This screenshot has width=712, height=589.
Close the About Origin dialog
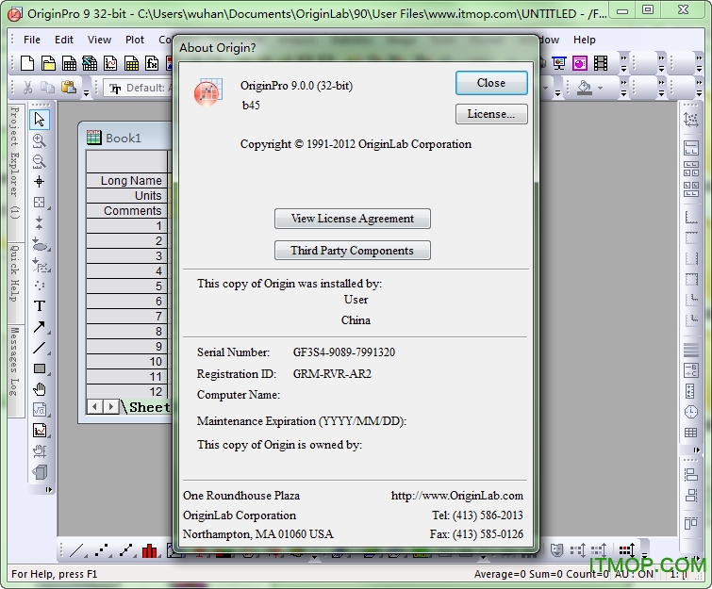[x=491, y=83]
